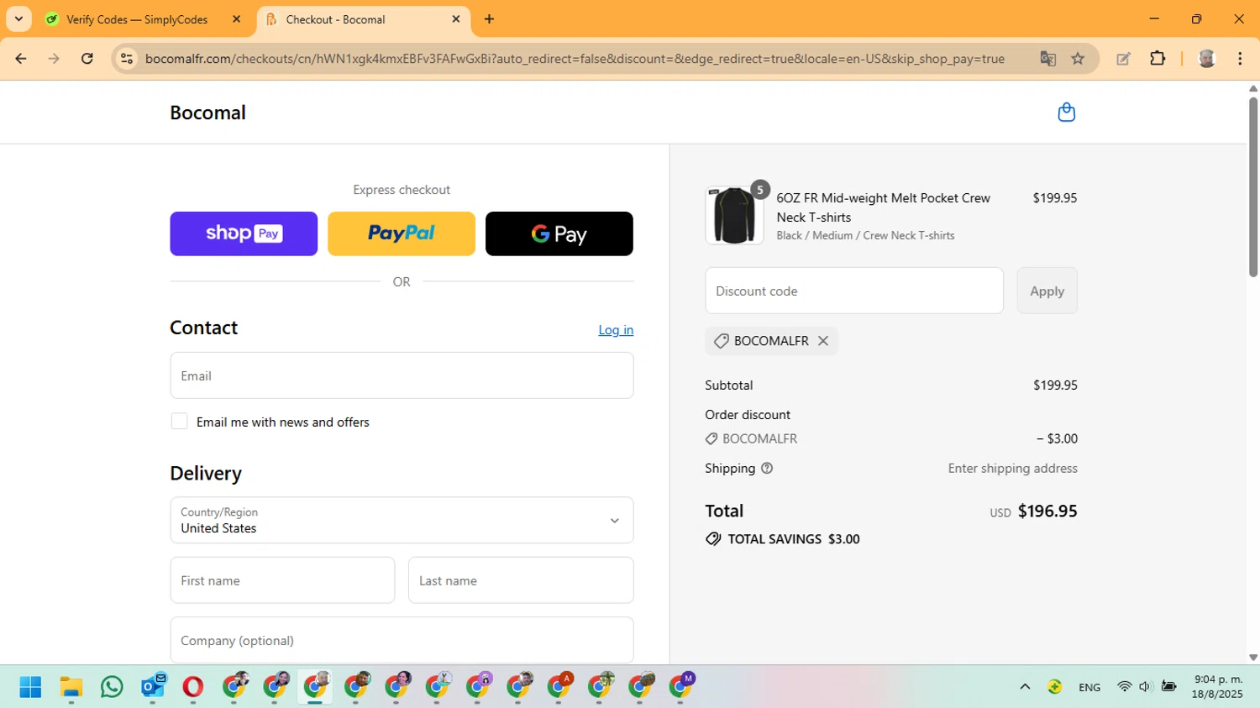The image size is (1260, 708).
Task: Open Outlook from taskbar
Action: point(153,687)
